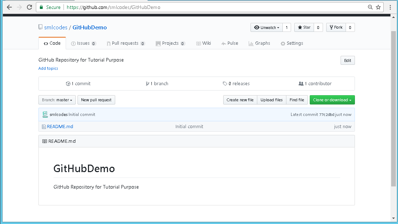Bookmark this page with the star icon

pos(378,7)
